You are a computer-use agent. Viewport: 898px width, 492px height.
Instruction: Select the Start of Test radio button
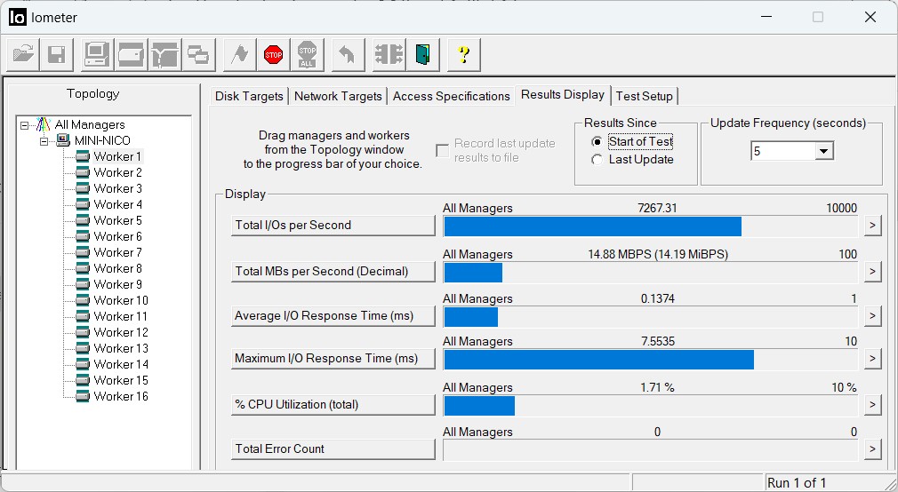pyautogui.click(x=597, y=142)
